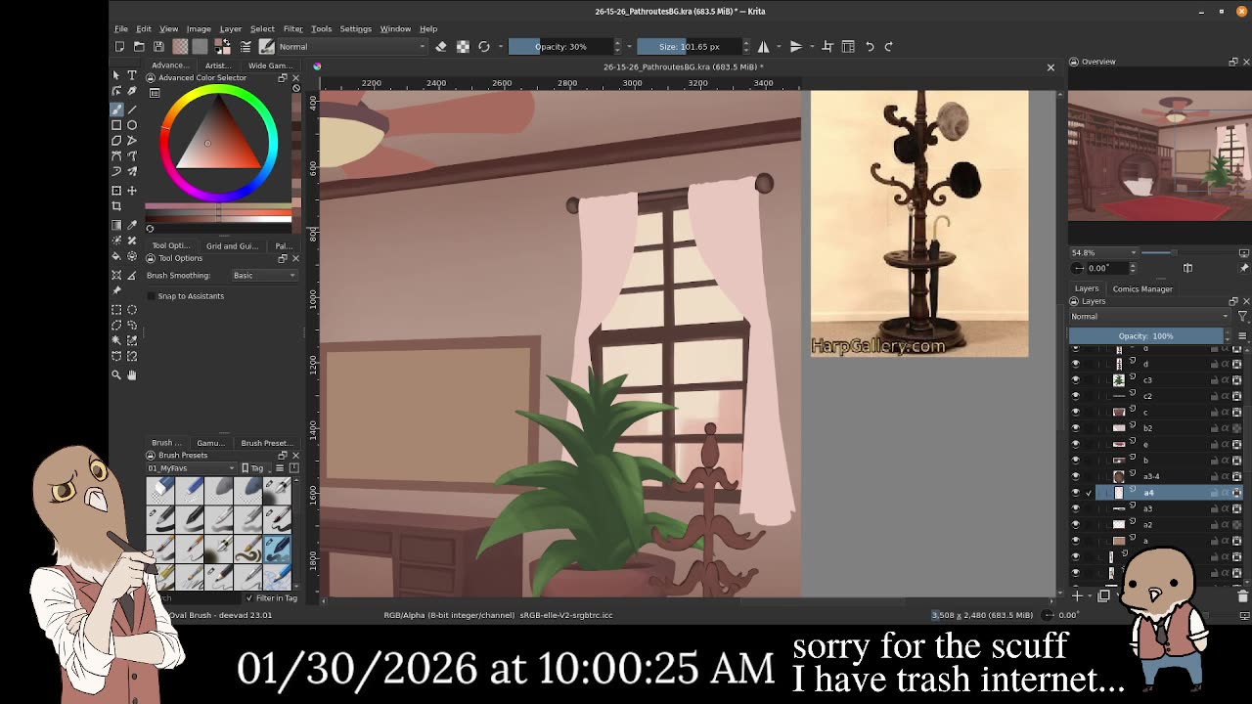Select the Gradient tool
This screenshot has width=1252, height=704.
click(x=116, y=225)
